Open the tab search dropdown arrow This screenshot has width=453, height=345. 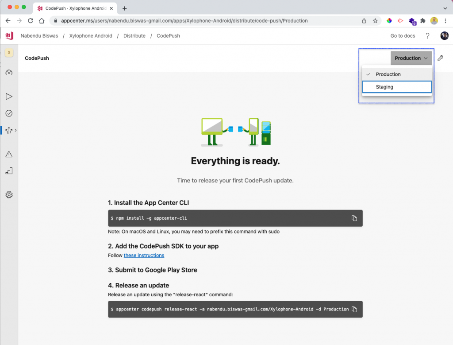(445, 8)
